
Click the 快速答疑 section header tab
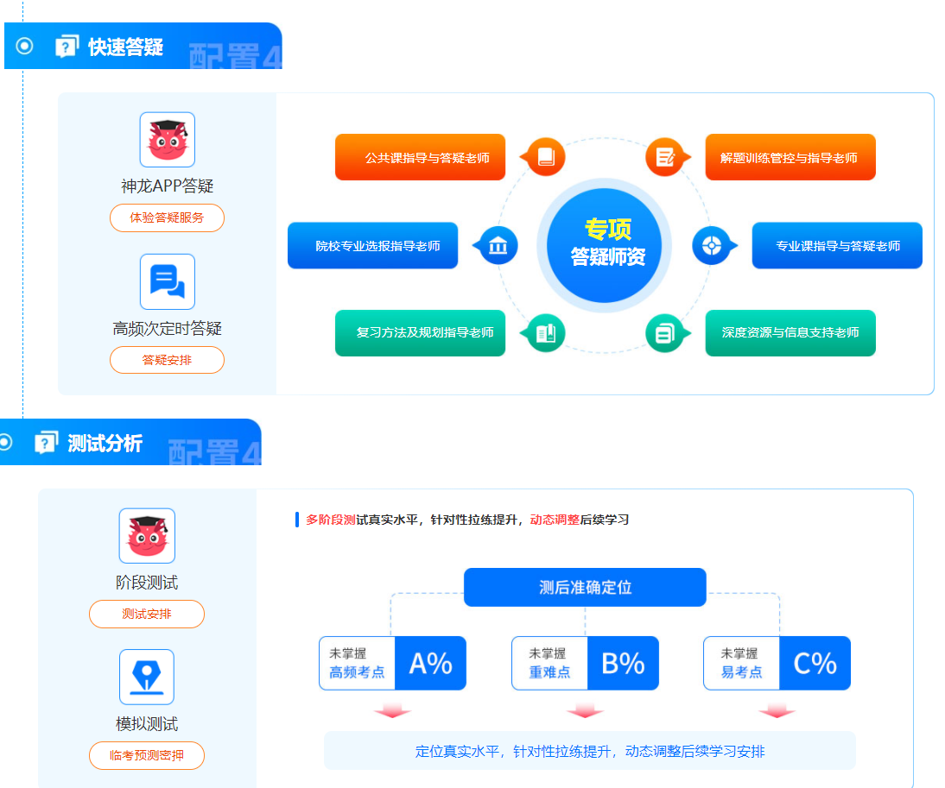[143, 46]
